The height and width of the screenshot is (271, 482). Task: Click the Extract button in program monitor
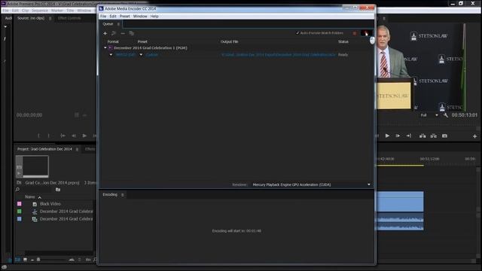coord(434,135)
